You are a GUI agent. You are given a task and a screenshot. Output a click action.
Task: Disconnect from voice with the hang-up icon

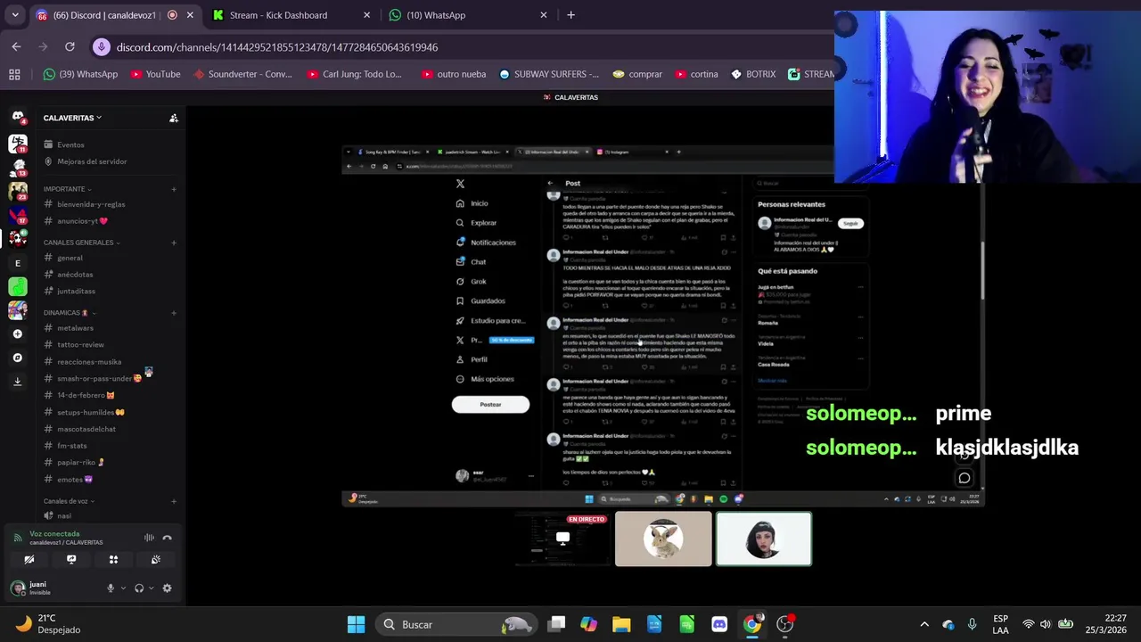pos(167,538)
